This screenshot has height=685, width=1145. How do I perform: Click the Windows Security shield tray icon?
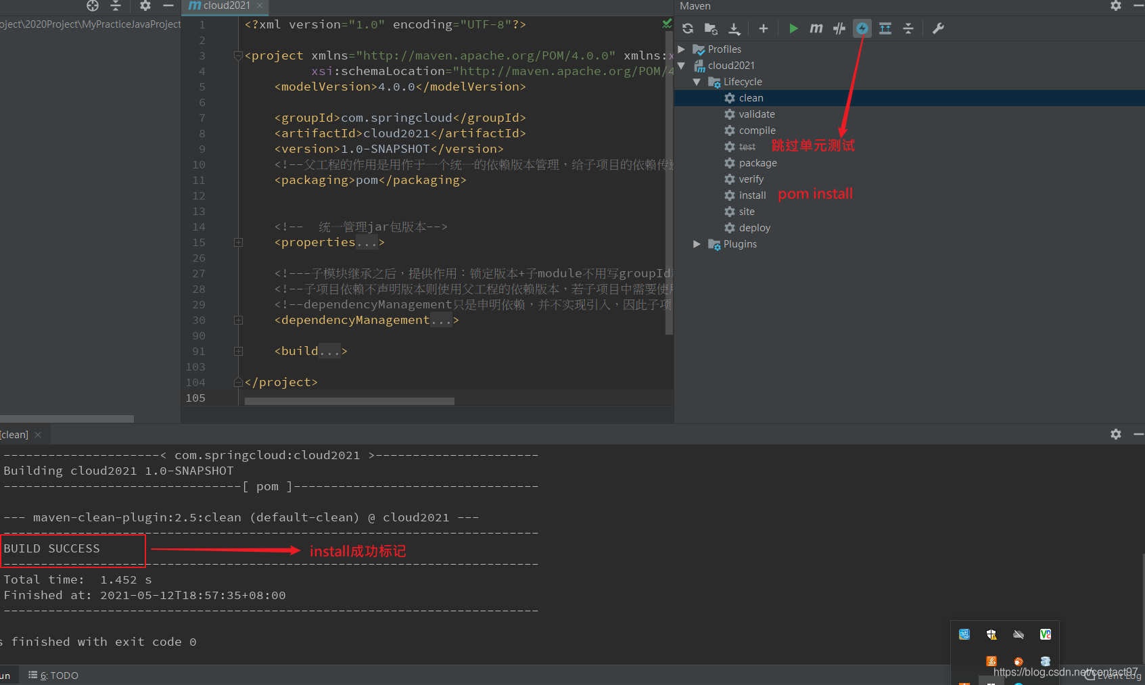coord(991,634)
